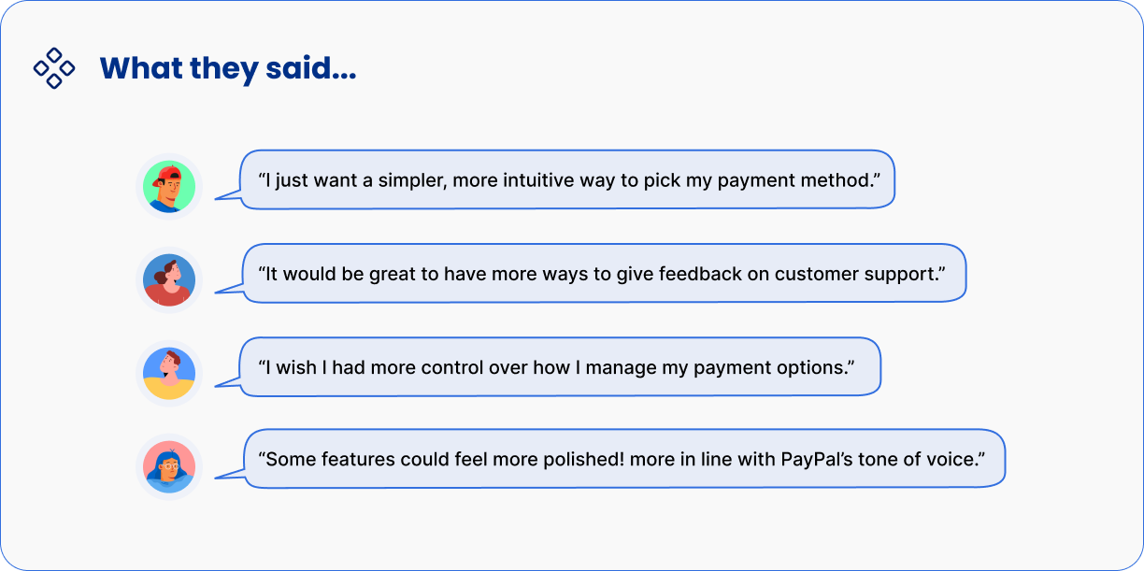The image size is (1144, 571).
Task: Click the quote about picking a payment method
Action: (x=568, y=179)
